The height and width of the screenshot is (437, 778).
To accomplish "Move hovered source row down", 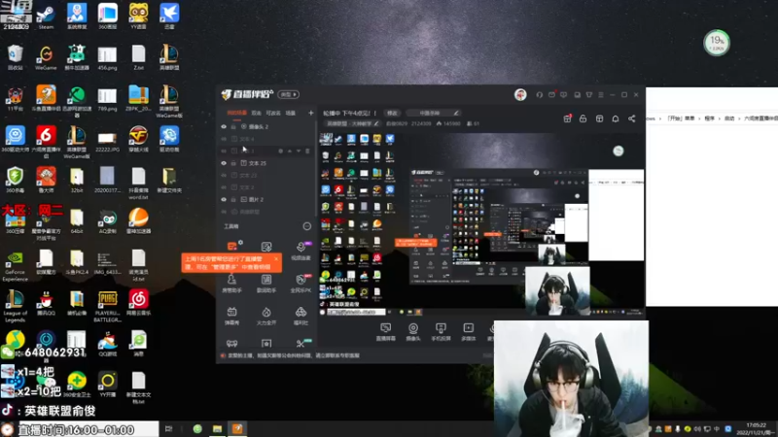I will point(299,151).
